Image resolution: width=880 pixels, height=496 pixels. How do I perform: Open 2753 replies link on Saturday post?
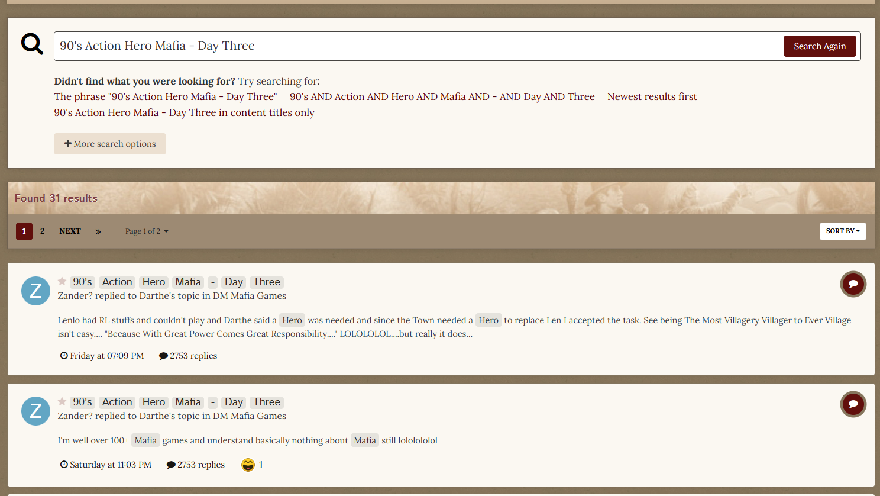[x=196, y=465]
